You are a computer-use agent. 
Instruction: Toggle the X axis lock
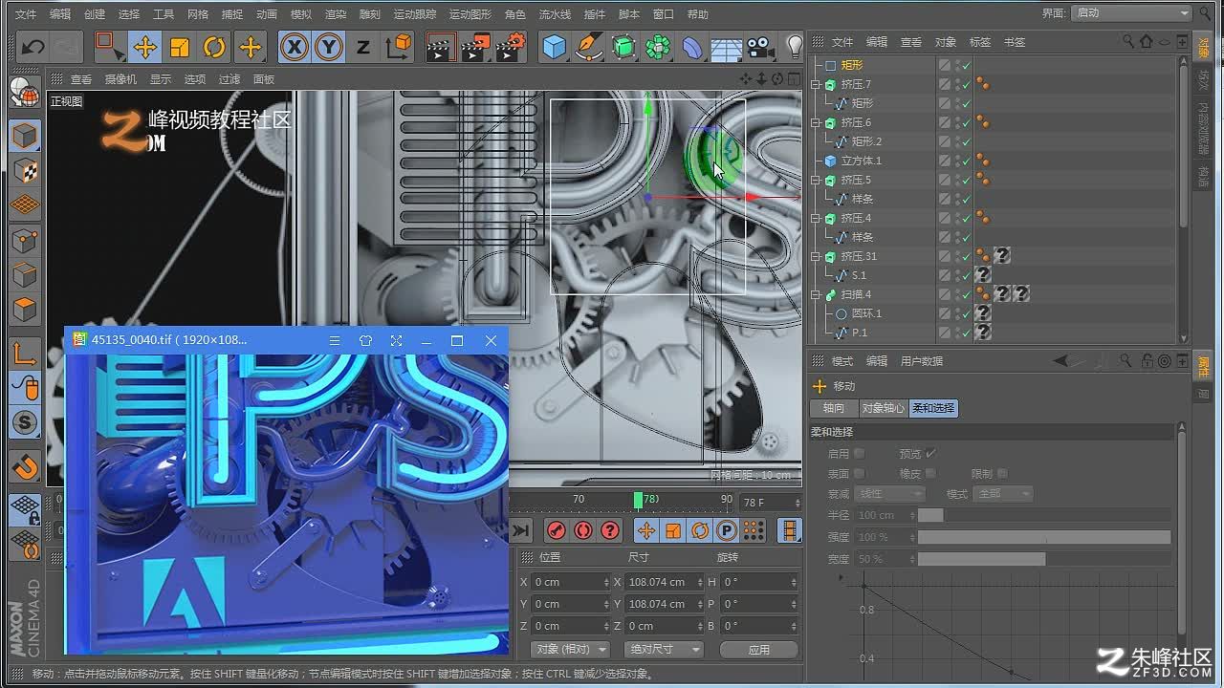(x=295, y=47)
